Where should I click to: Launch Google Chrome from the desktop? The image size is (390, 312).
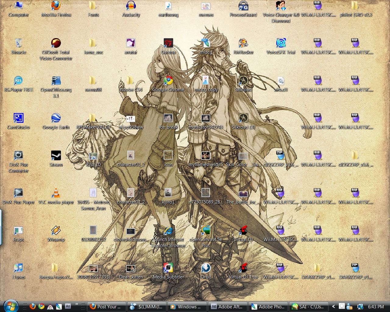[x=168, y=84]
